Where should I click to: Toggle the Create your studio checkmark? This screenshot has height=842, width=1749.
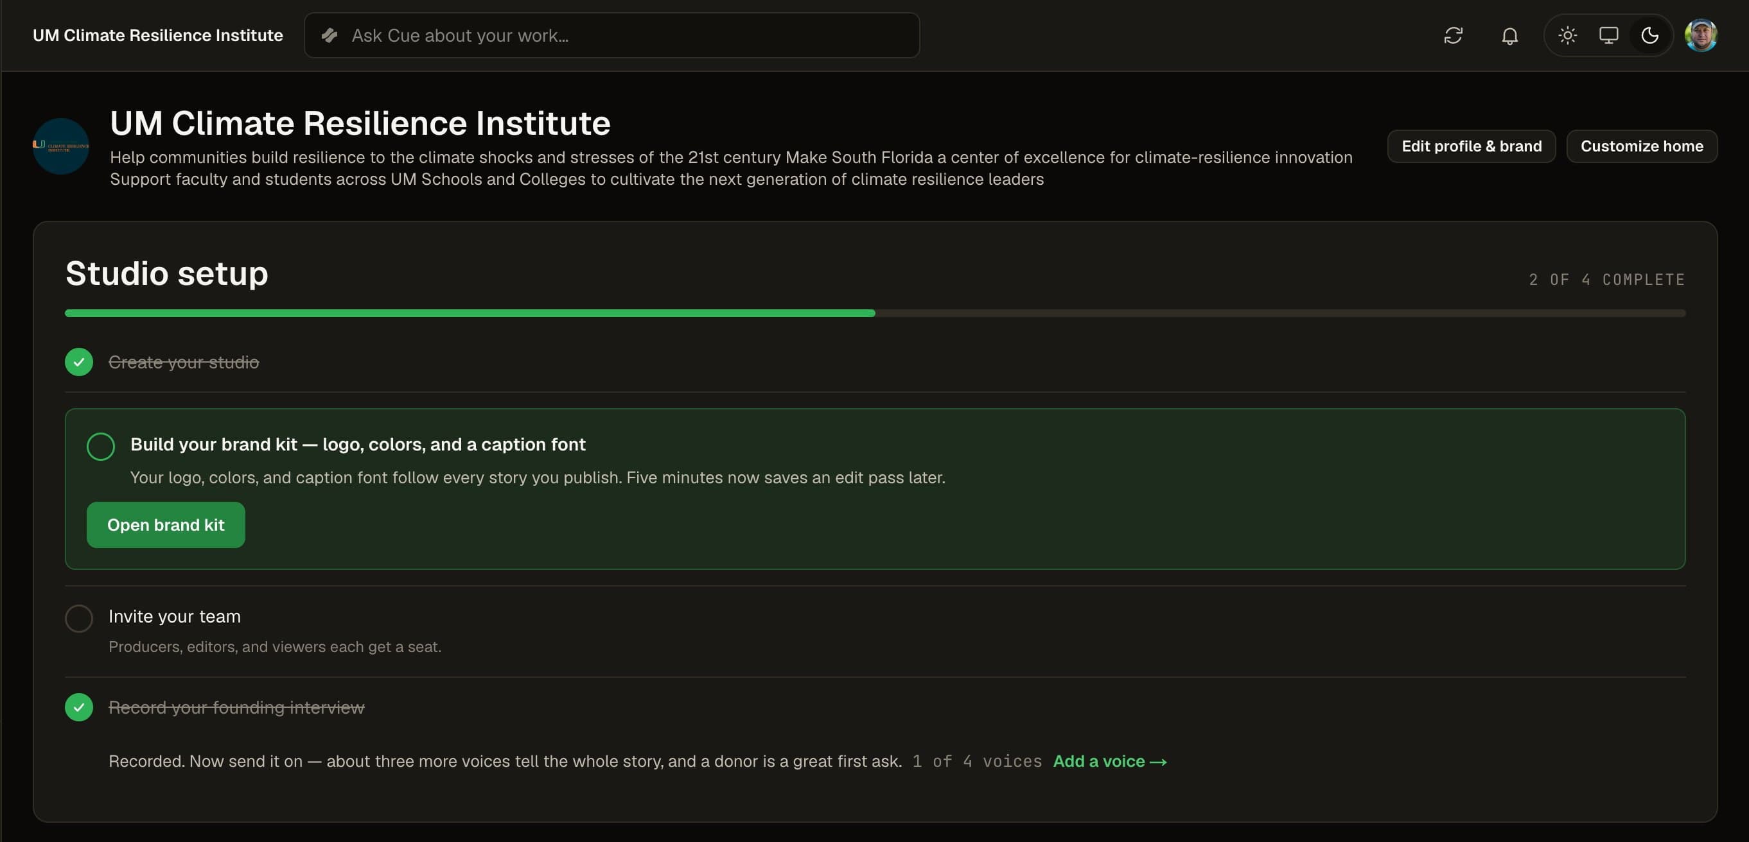tap(79, 363)
